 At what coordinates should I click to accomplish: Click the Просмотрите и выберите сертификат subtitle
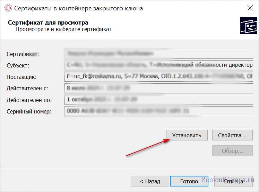pos(63,29)
